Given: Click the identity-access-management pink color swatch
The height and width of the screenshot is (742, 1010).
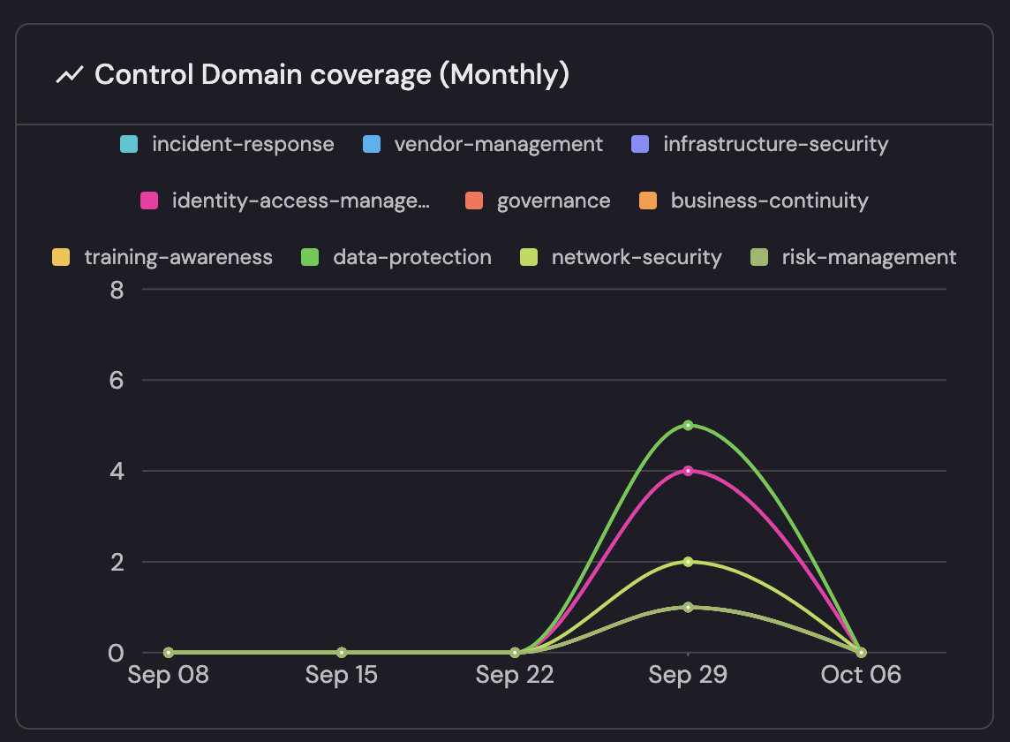Looking at the screenshot, I should pyautogui.click(x=149, y=201).
